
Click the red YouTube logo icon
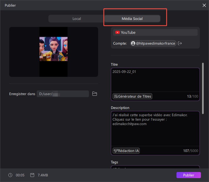point(118,32)
